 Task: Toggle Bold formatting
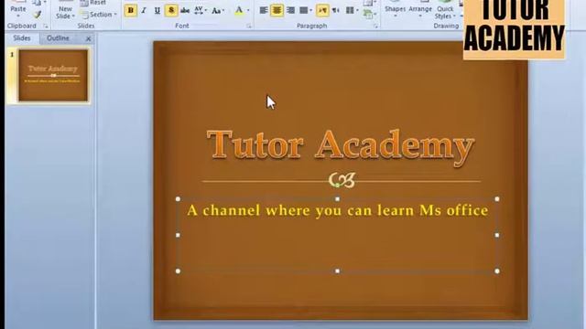tap(130, 10)
